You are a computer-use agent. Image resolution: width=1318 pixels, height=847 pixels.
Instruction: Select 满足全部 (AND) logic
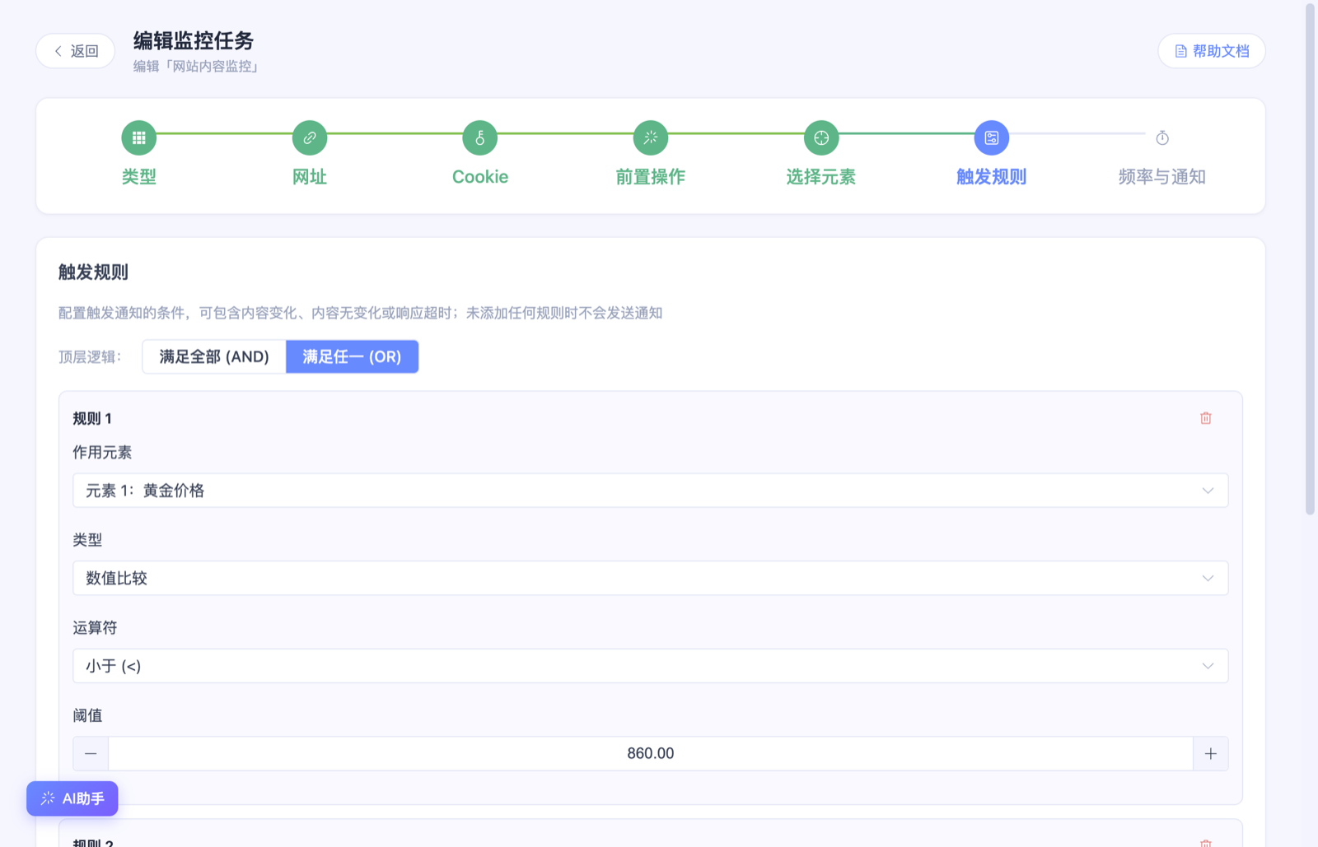pos(214,356)
